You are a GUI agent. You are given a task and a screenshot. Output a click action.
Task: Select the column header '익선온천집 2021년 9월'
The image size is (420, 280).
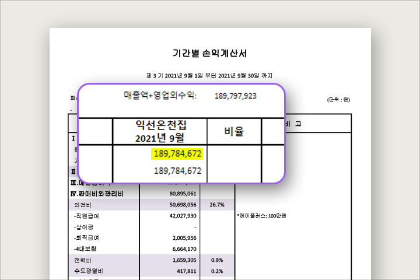(x=160, y=131)
